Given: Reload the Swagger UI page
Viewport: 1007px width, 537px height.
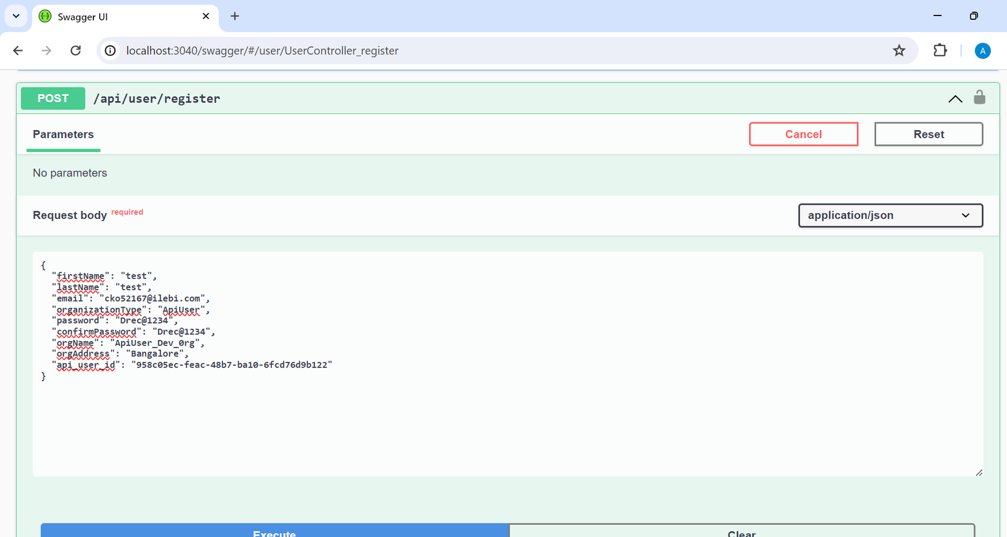Looking at the screenshot, I should (x=75, y=50).
